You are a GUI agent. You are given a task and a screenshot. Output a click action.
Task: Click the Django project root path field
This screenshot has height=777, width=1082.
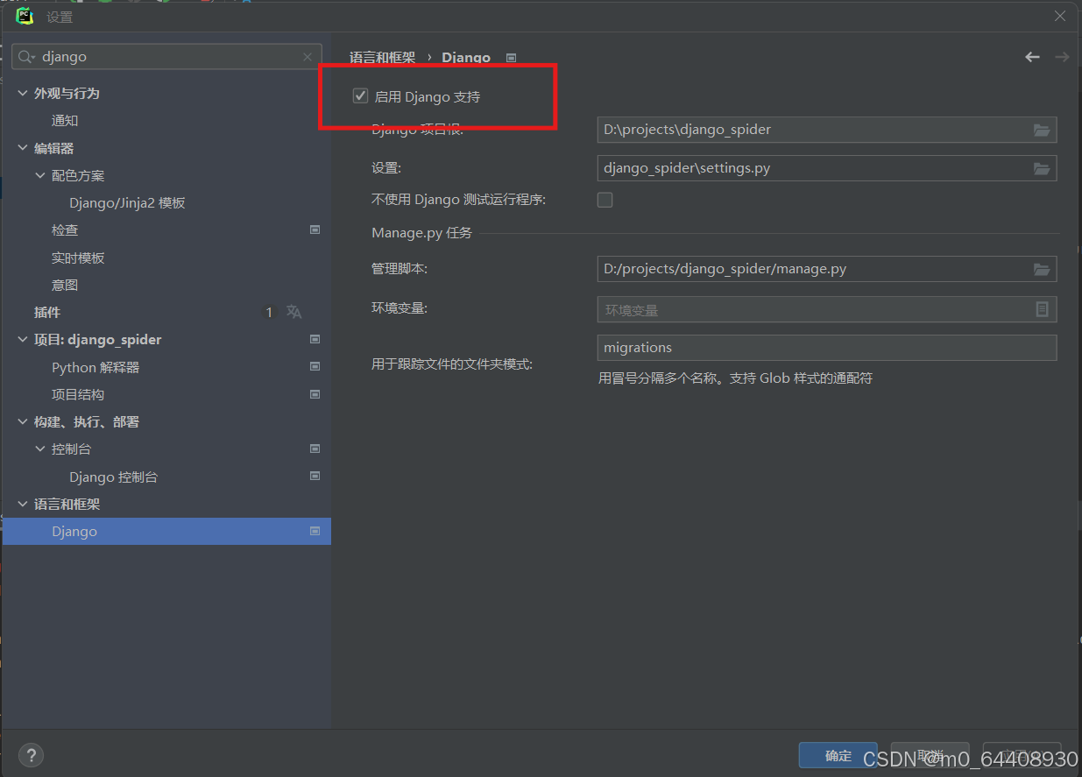tap(827, 130)
